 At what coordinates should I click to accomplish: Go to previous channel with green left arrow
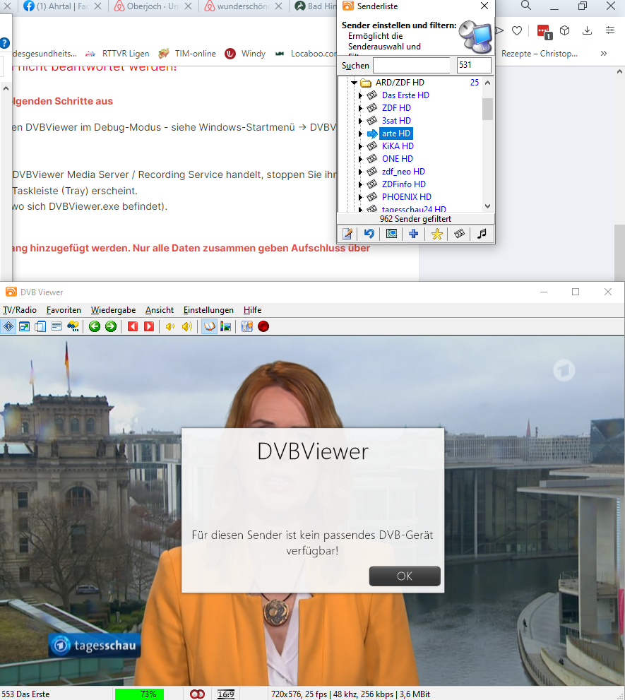pyautogui.click(x=95, y=327)
